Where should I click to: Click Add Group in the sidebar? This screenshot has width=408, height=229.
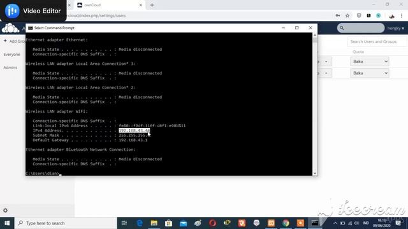(x=14, y=41)
